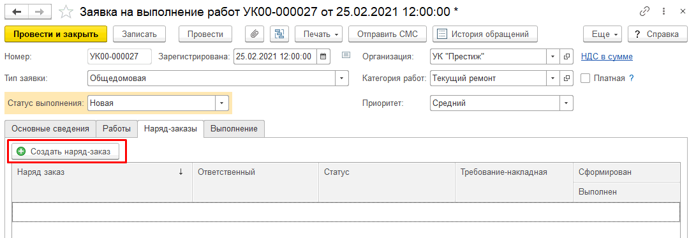Click the back navigation arrow
This screenshot has height=238, width=696.
coord(19,12)
